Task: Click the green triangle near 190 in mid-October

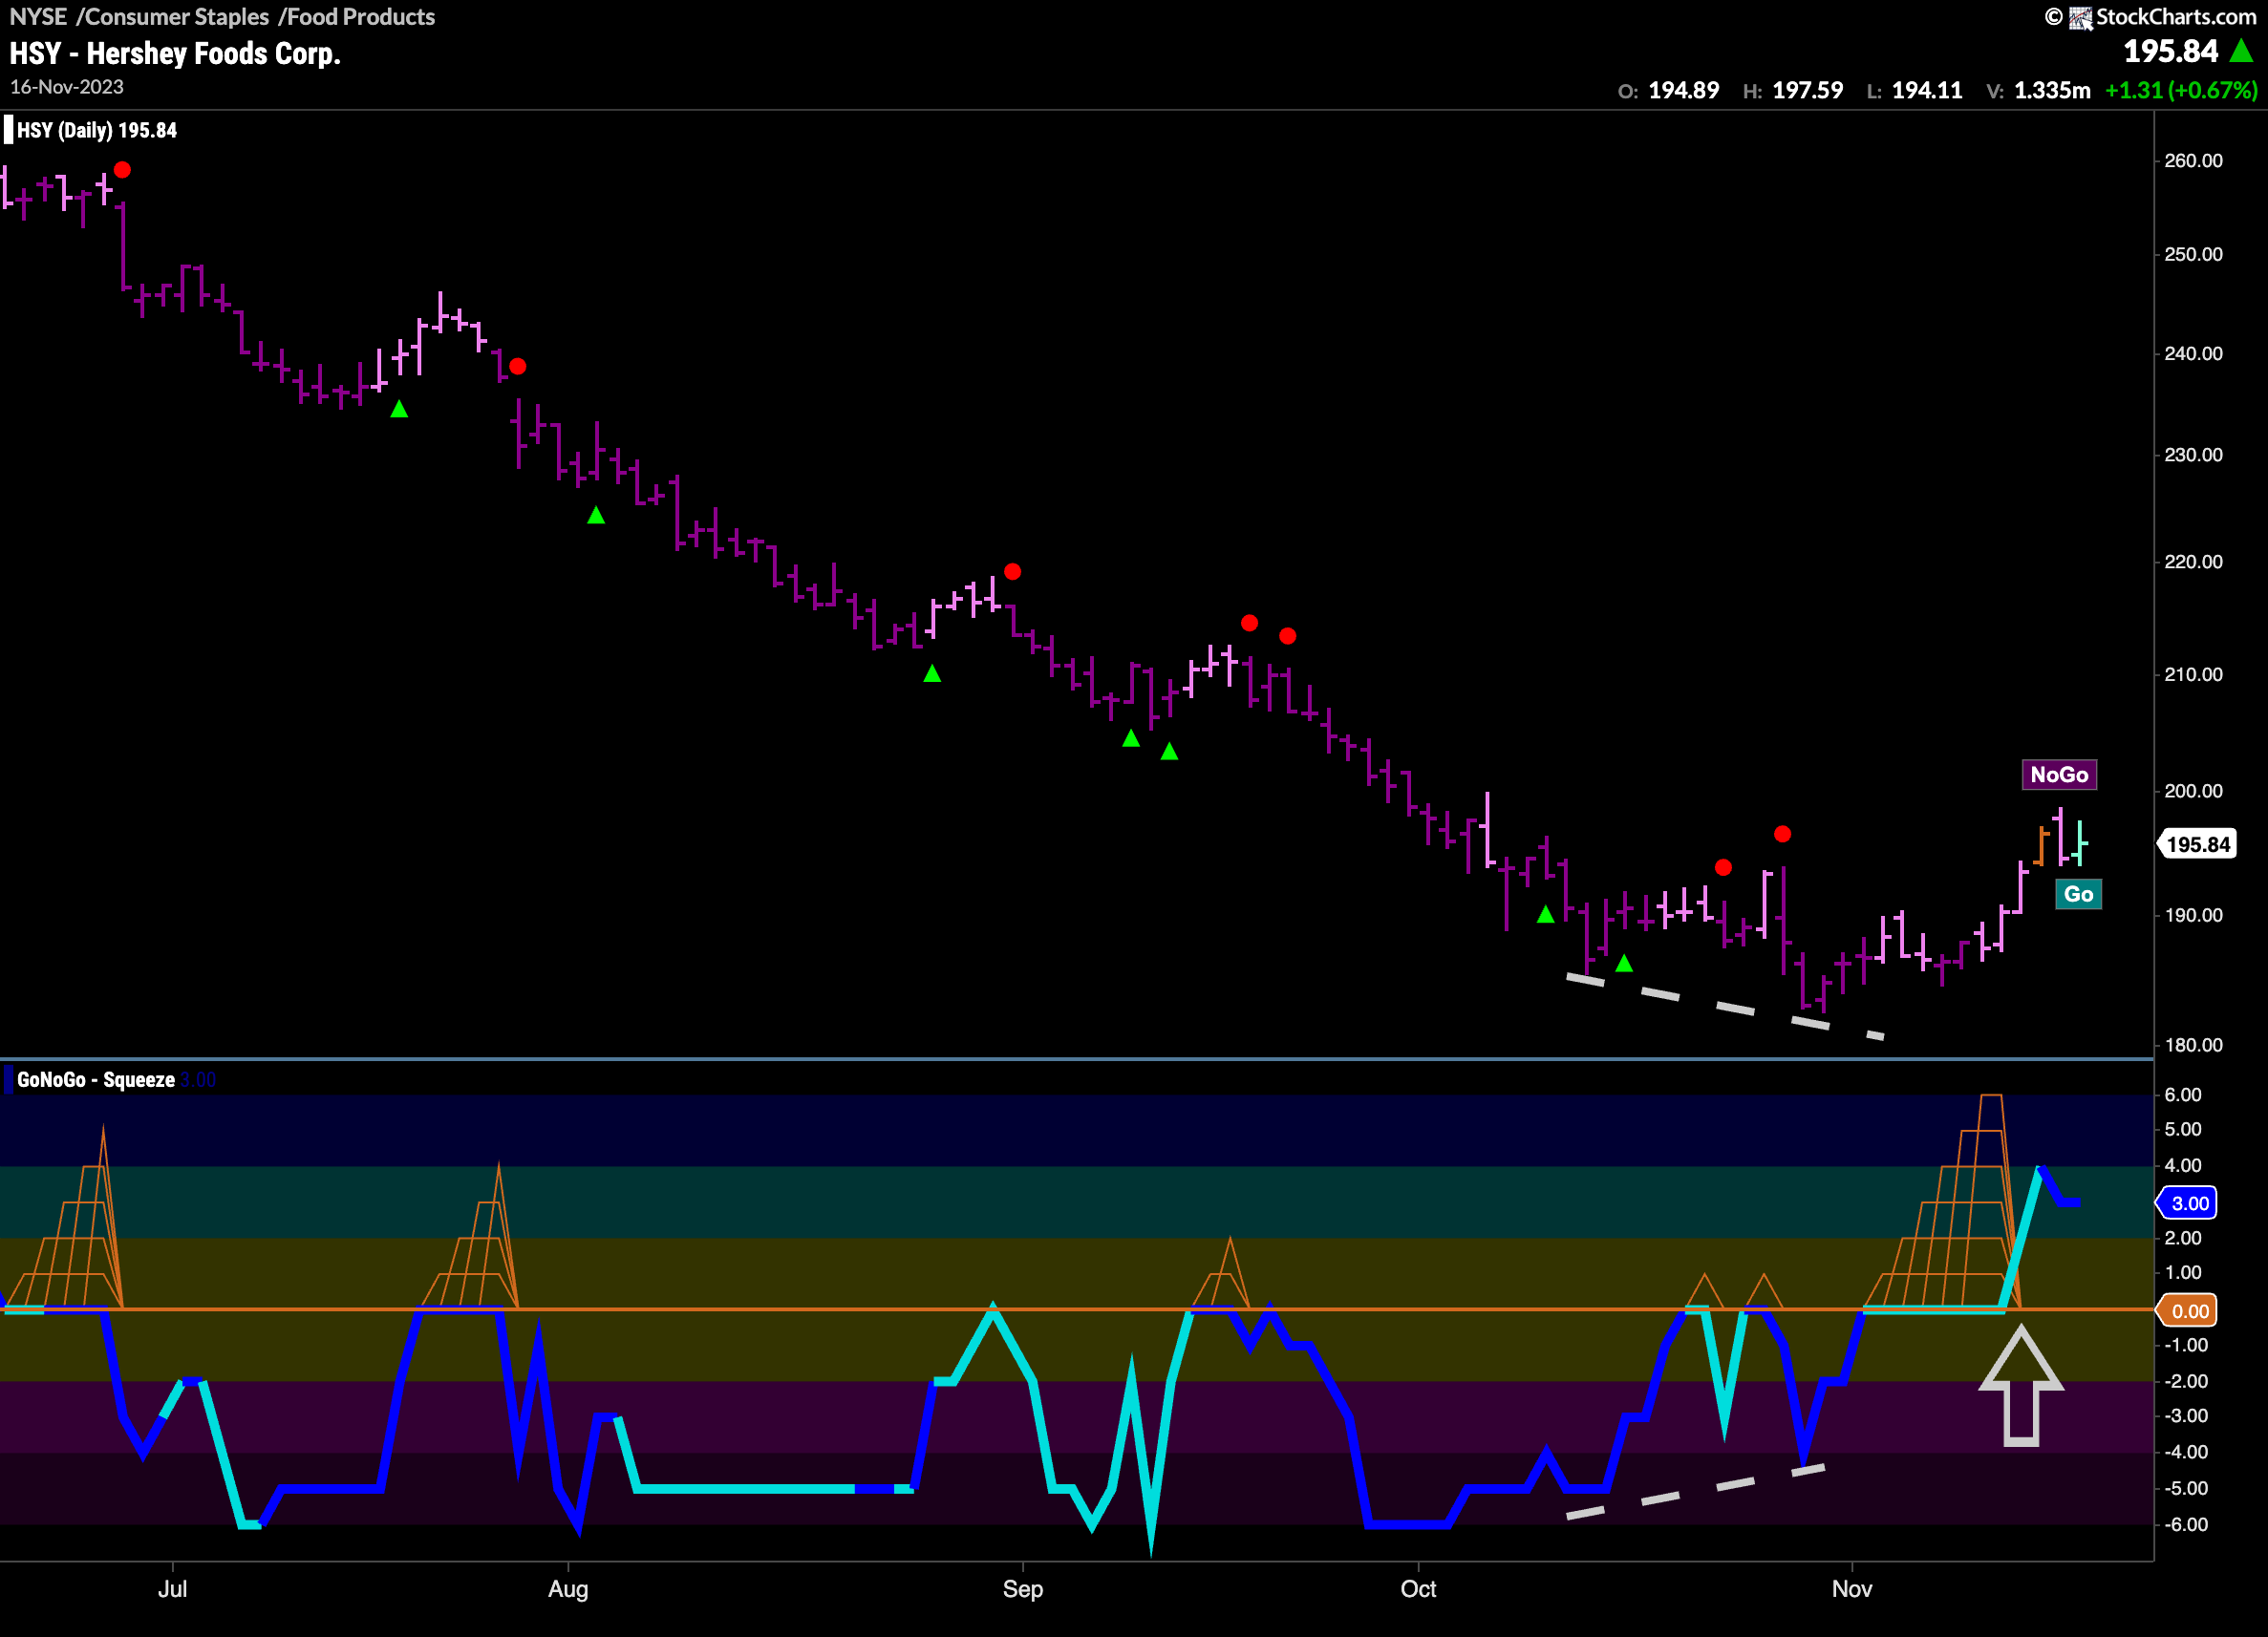Action: click(1545, 914)
